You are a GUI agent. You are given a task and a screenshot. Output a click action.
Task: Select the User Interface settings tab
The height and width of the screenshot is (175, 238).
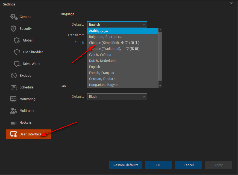tap(28, 134)
